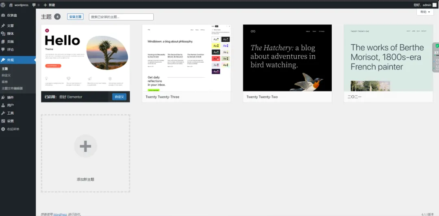
Task: Select the 主题 submenu item
Action: click(5, 69)
